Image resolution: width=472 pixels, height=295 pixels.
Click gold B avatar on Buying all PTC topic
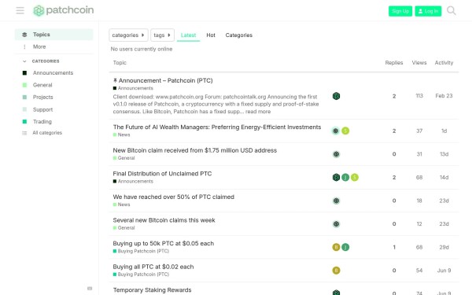click(x=336, y=271)
